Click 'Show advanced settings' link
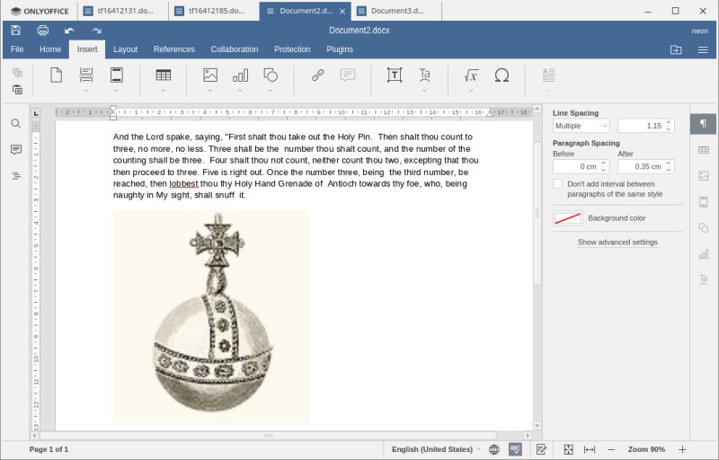 [x=617, y=243]
